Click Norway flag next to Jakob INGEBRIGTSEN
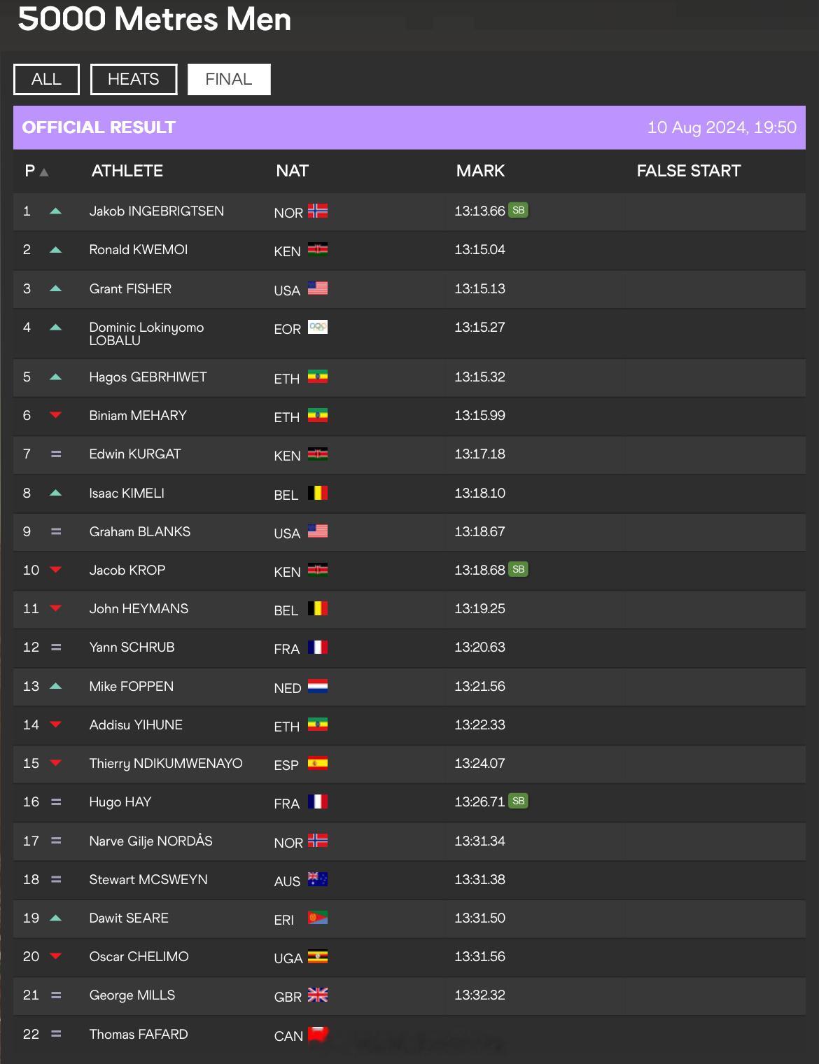 pyautogui.click(x=318, y=211)
